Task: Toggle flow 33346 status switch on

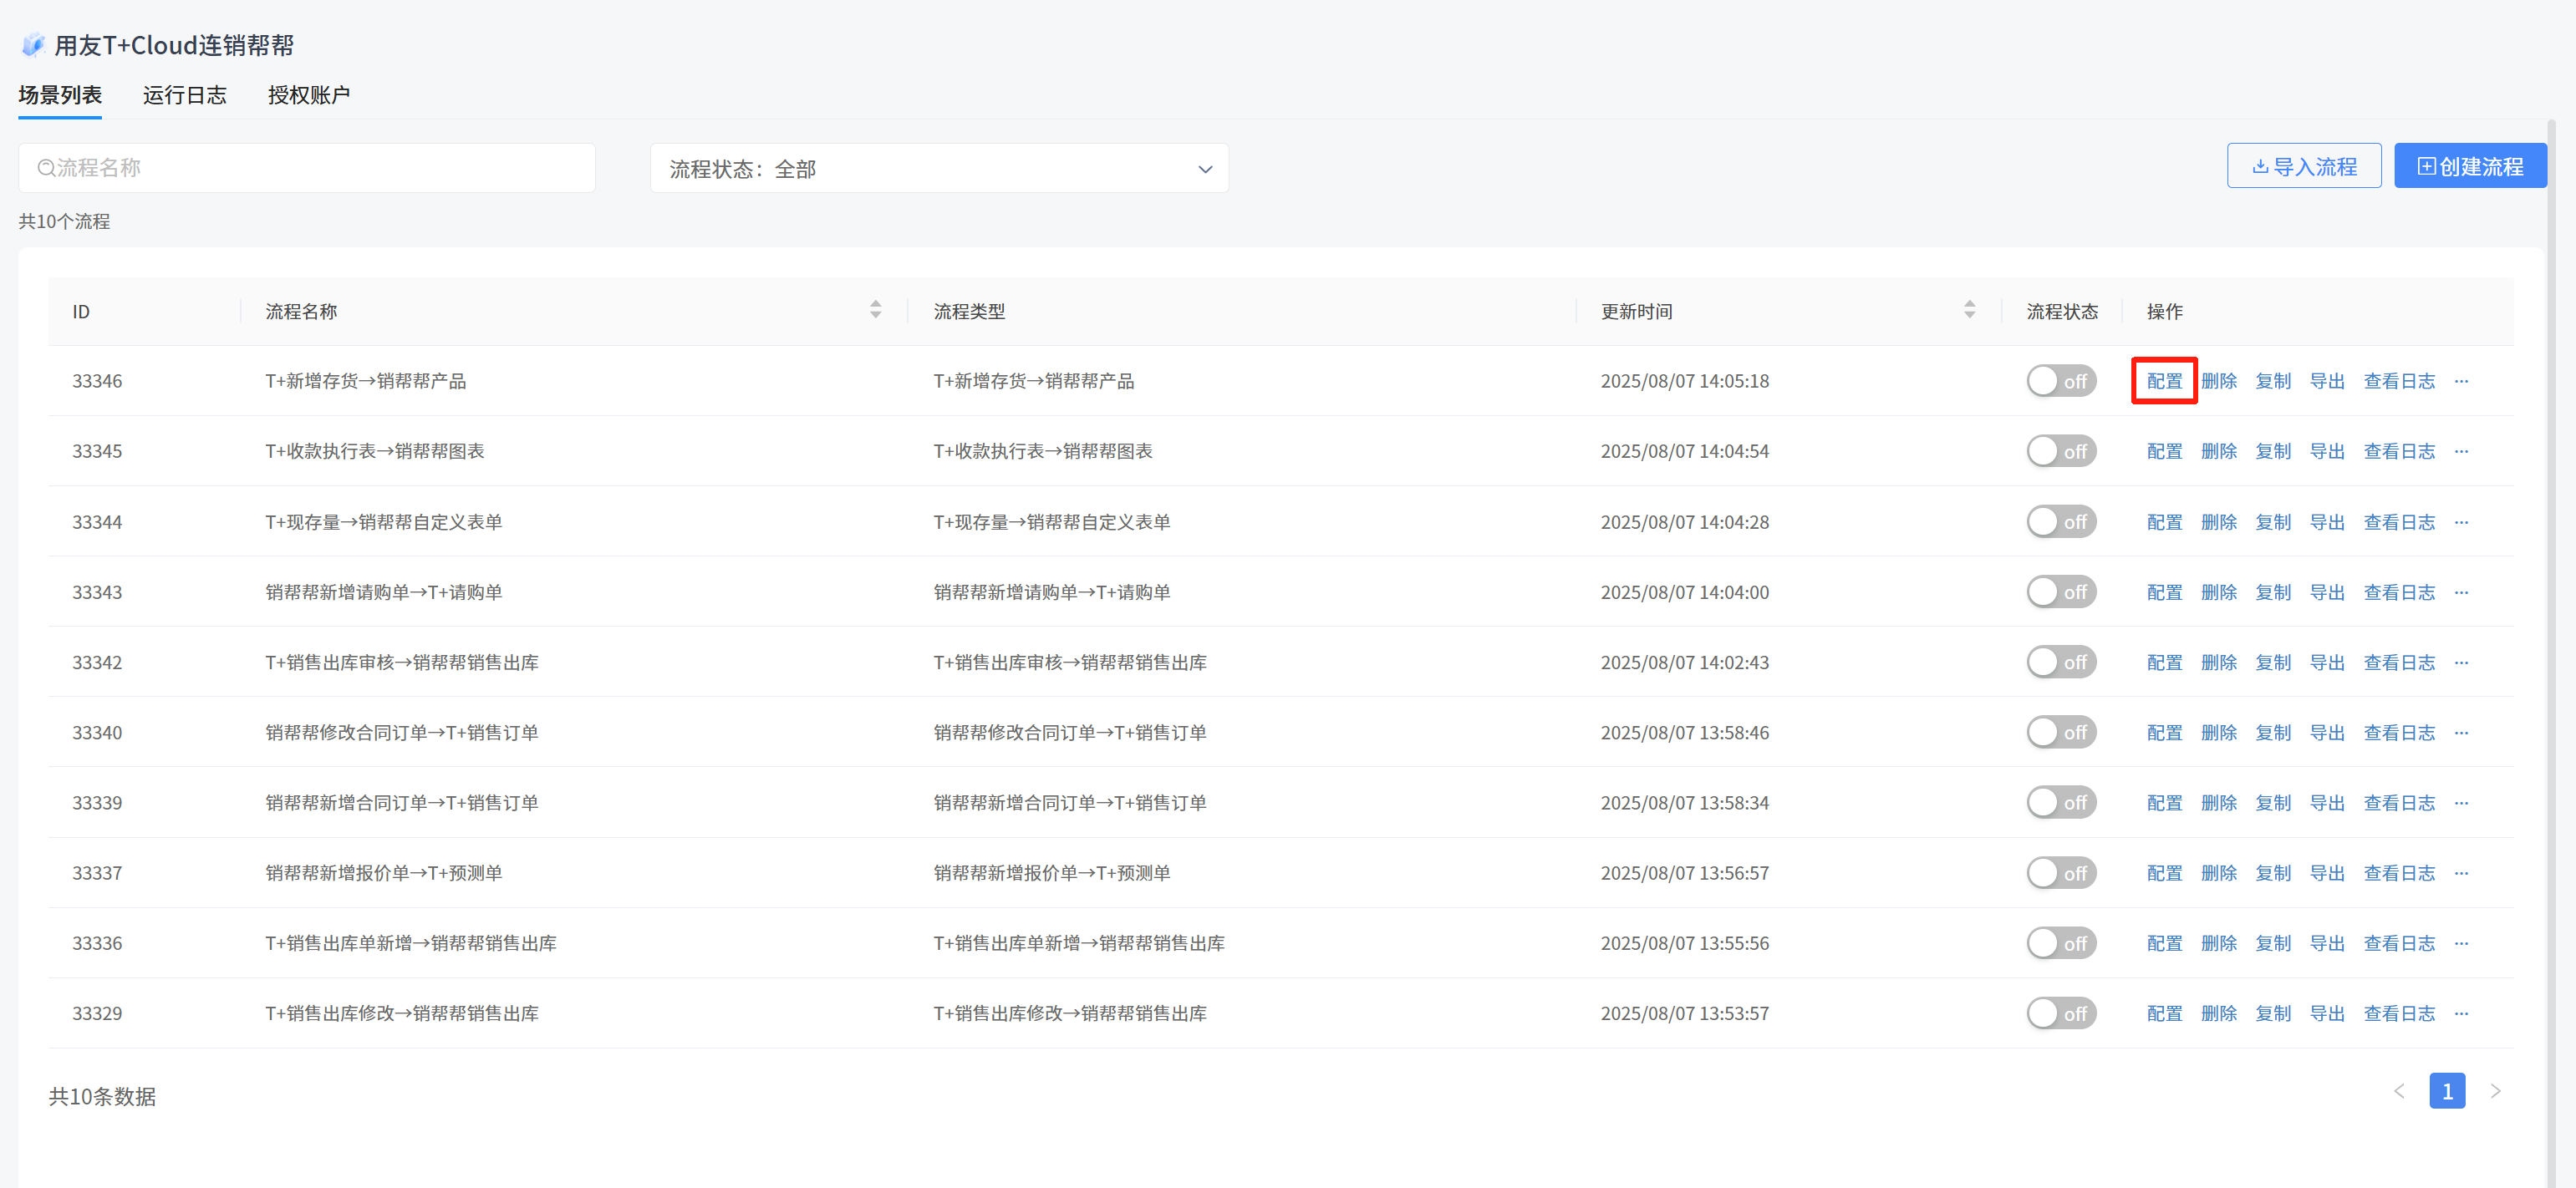Action: 2061,381
